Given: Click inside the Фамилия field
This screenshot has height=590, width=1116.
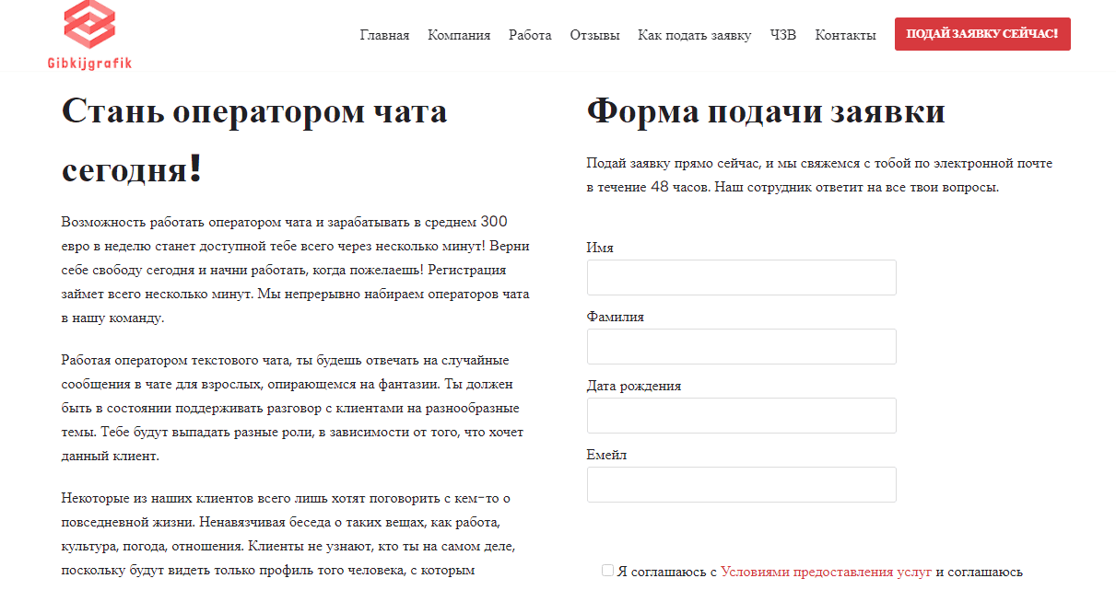Looking at the screenshot, I should 741,346.
